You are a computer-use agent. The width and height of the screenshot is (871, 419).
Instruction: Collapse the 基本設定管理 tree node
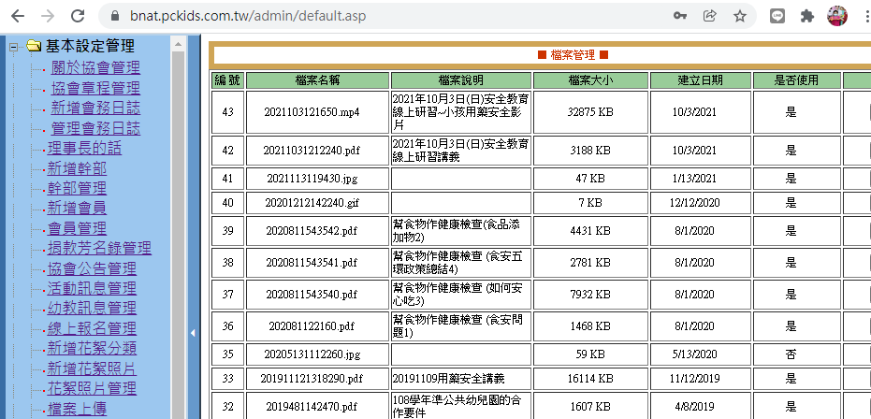14,47
